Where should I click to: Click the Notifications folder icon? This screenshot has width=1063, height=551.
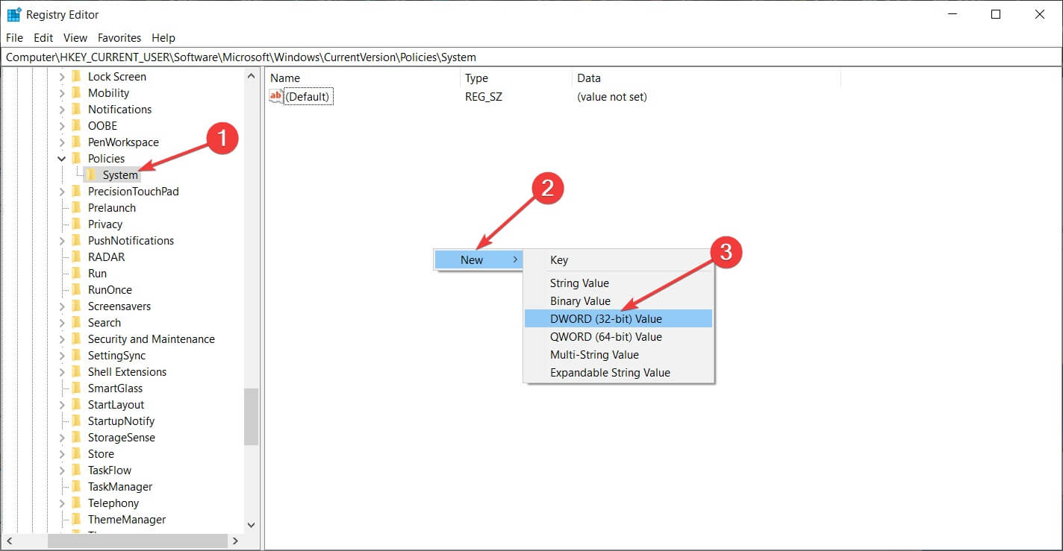point(76,109)
